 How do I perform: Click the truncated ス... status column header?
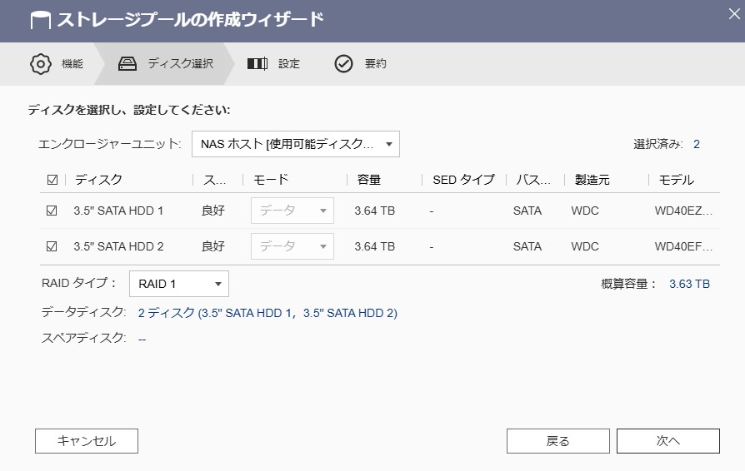(x=214, y=180)
